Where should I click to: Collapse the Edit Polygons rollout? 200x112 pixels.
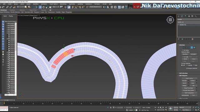(x=183, y=76)
